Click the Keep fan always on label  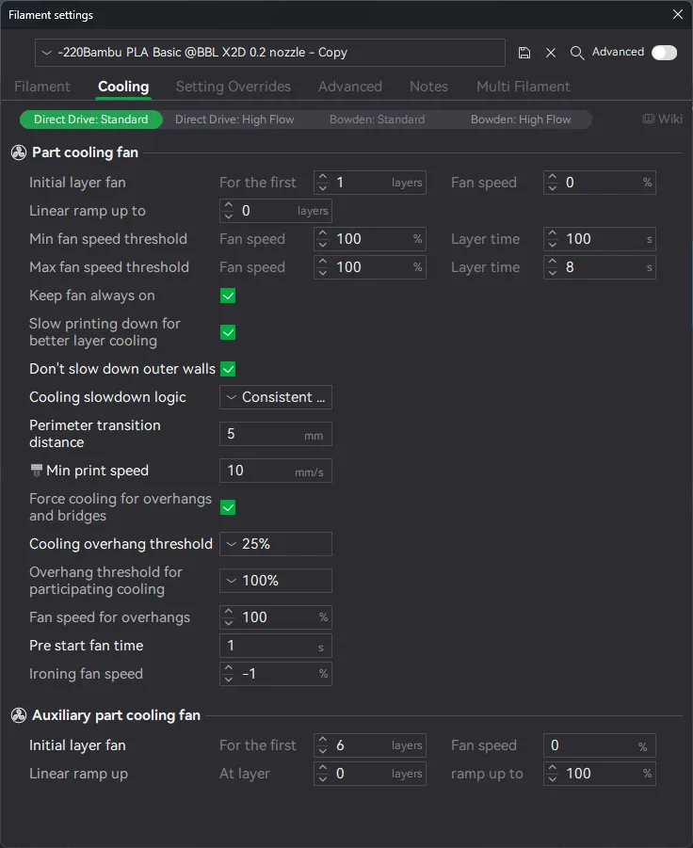92,296
